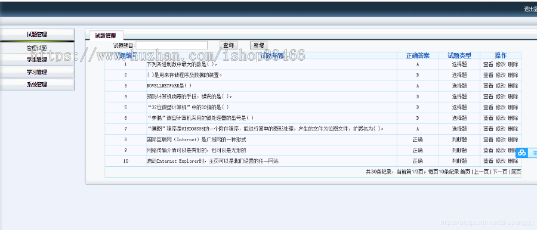The width and height of the screenshot is (537, 230).
Task: Select title 国际互联网（Internet）是广域网的一种形式
Action: pos(196,139)
